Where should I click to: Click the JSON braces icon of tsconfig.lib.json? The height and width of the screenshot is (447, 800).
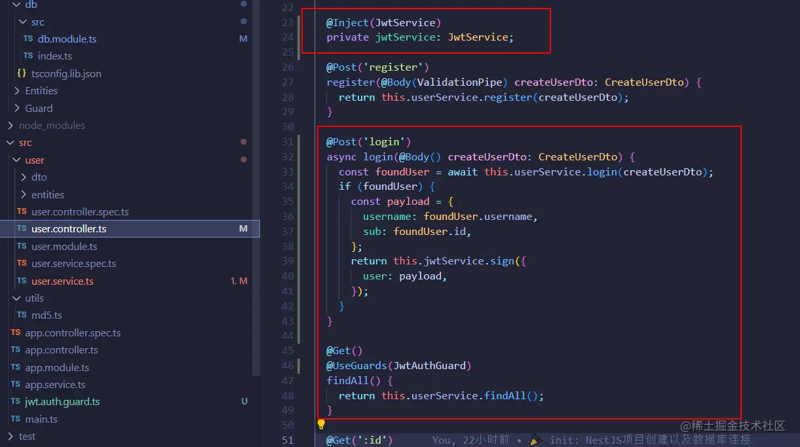[x=22, y=74]
